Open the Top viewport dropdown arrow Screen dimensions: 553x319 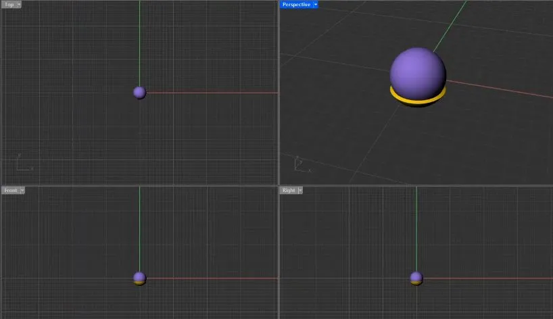click(18, 4)
